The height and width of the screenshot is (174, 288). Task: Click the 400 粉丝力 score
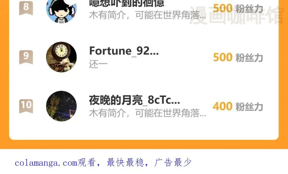pyautogui.click(x=238, y=106)
